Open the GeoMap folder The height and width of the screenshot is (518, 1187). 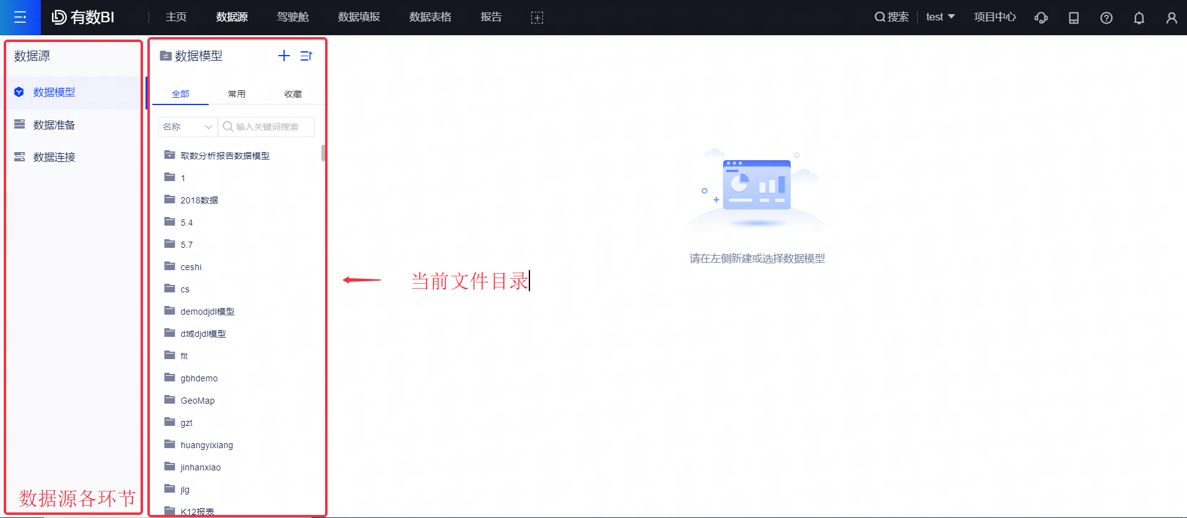pos(198,401)
